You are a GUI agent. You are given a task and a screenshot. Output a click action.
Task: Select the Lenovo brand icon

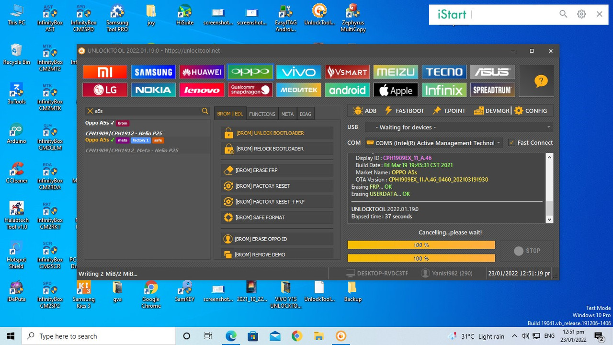coord(202,90)
